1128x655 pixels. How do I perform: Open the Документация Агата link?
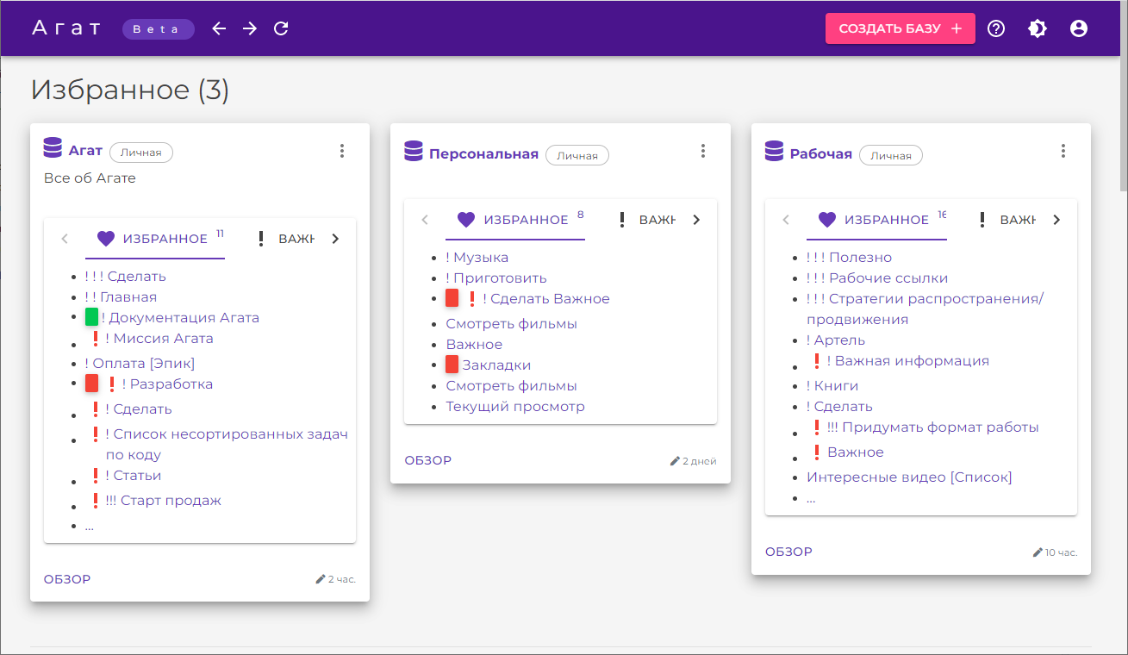click(x=184, y=317)
